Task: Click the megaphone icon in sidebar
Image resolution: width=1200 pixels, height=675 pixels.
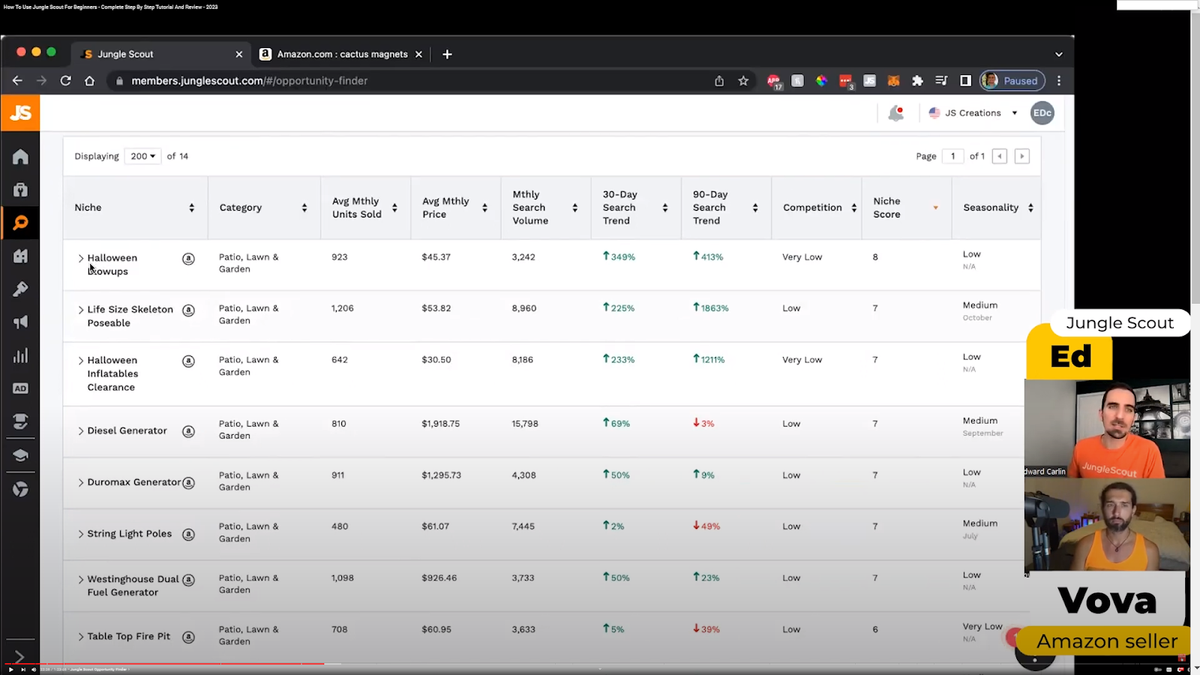Action: [x=20, y=322]
